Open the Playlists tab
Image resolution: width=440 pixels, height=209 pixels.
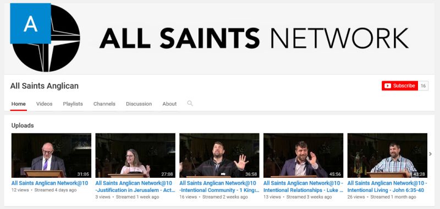pos(73,104)
